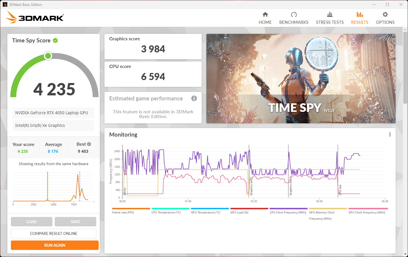
Task: Click the Demo marker on monitoring chart
Action: coord(125,191)
